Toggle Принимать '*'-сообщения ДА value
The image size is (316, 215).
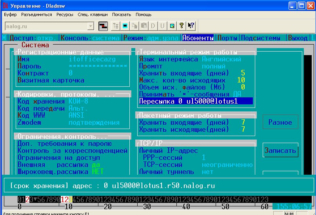237,95
